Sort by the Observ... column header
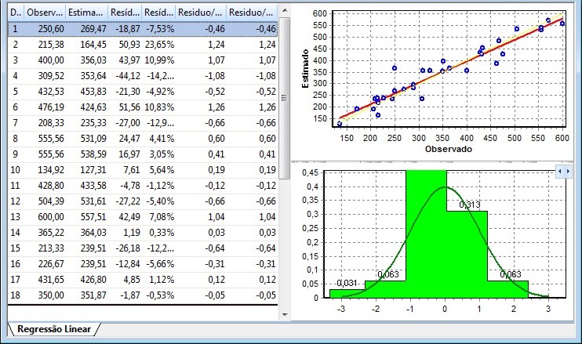This screenshot has width=582, height=344. click(x=44, y=13)
